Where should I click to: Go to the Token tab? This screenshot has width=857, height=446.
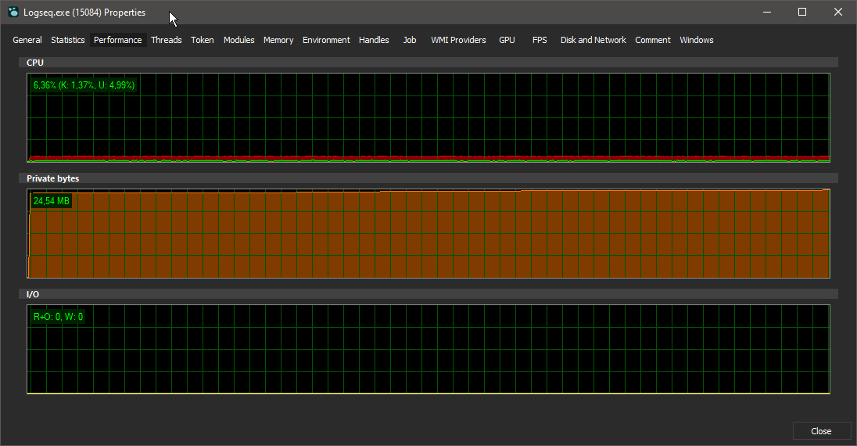point(203,40)
